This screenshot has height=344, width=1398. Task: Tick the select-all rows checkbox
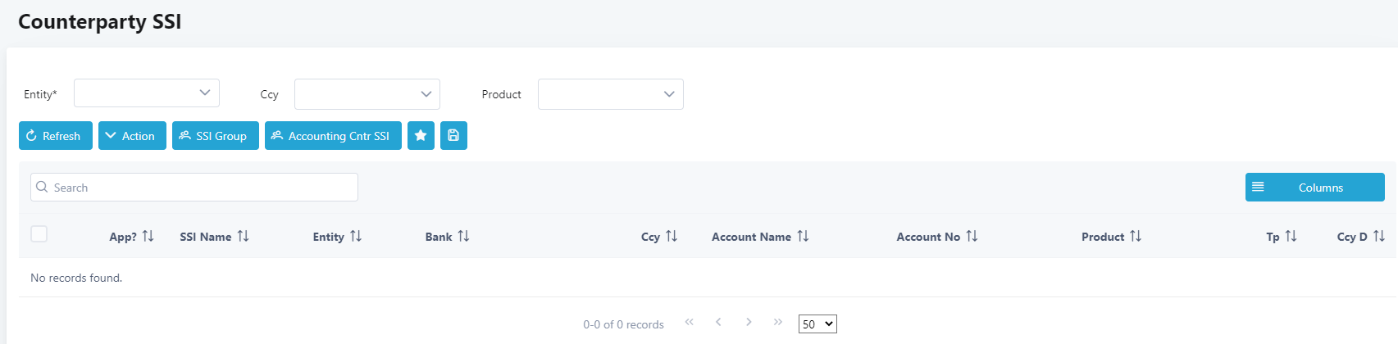[39, 234]
